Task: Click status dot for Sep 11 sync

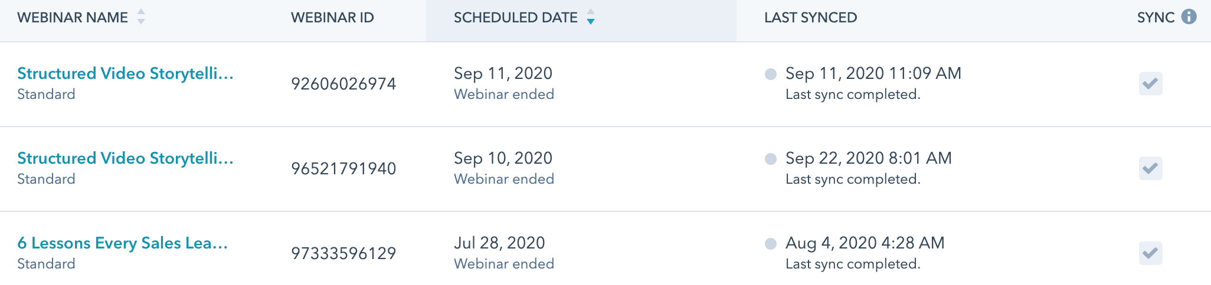Action: [x=770, y=74]
